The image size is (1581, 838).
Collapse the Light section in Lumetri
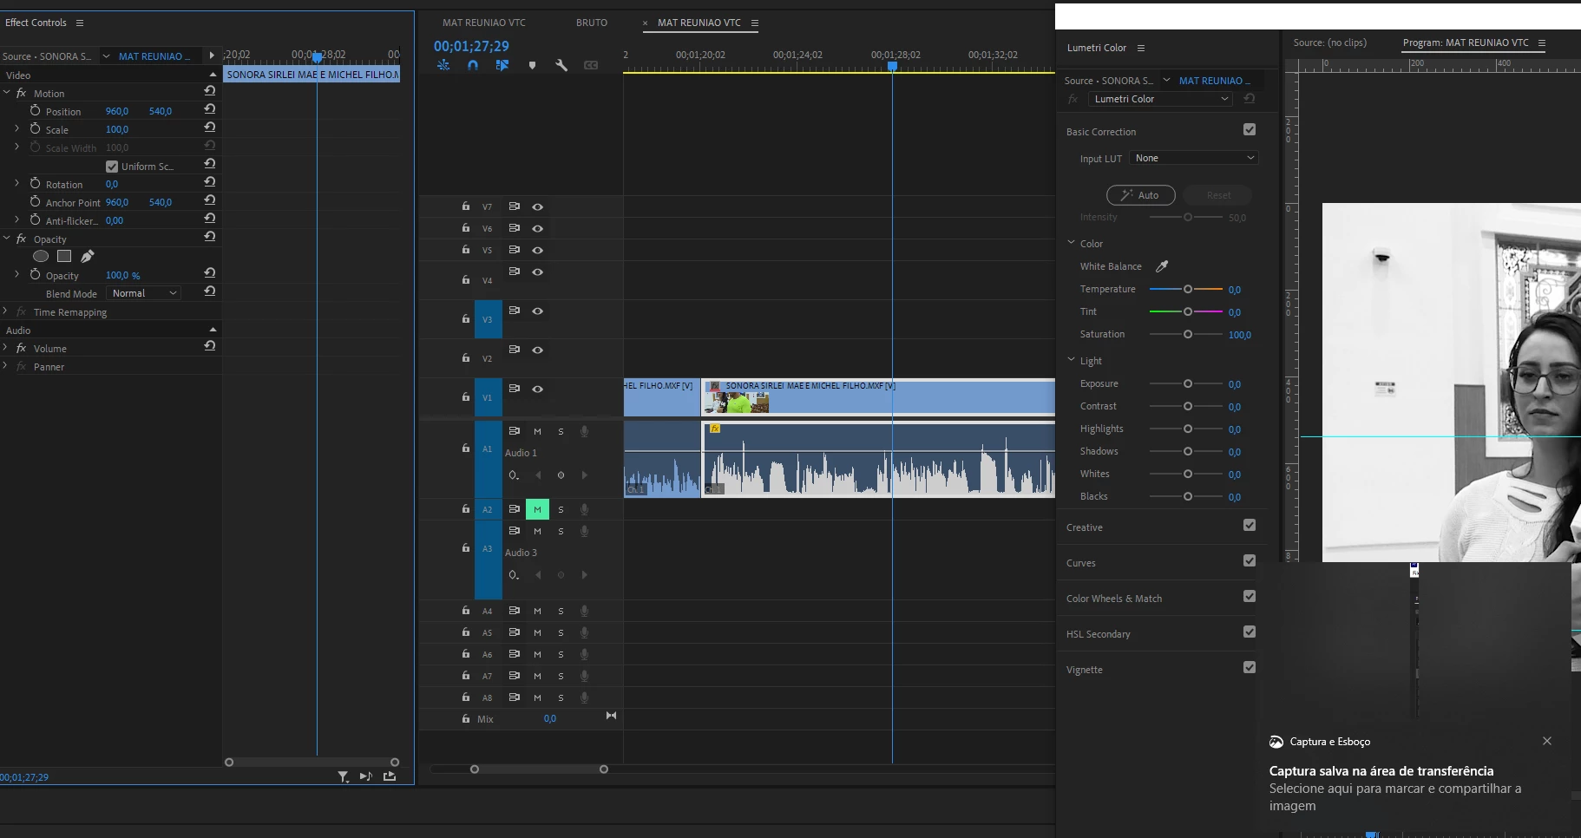click(1071, 360)
